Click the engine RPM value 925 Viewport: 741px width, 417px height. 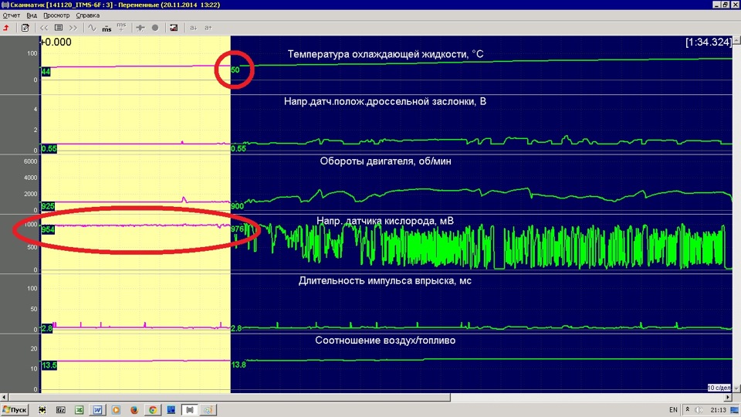[x=48, y=207]
